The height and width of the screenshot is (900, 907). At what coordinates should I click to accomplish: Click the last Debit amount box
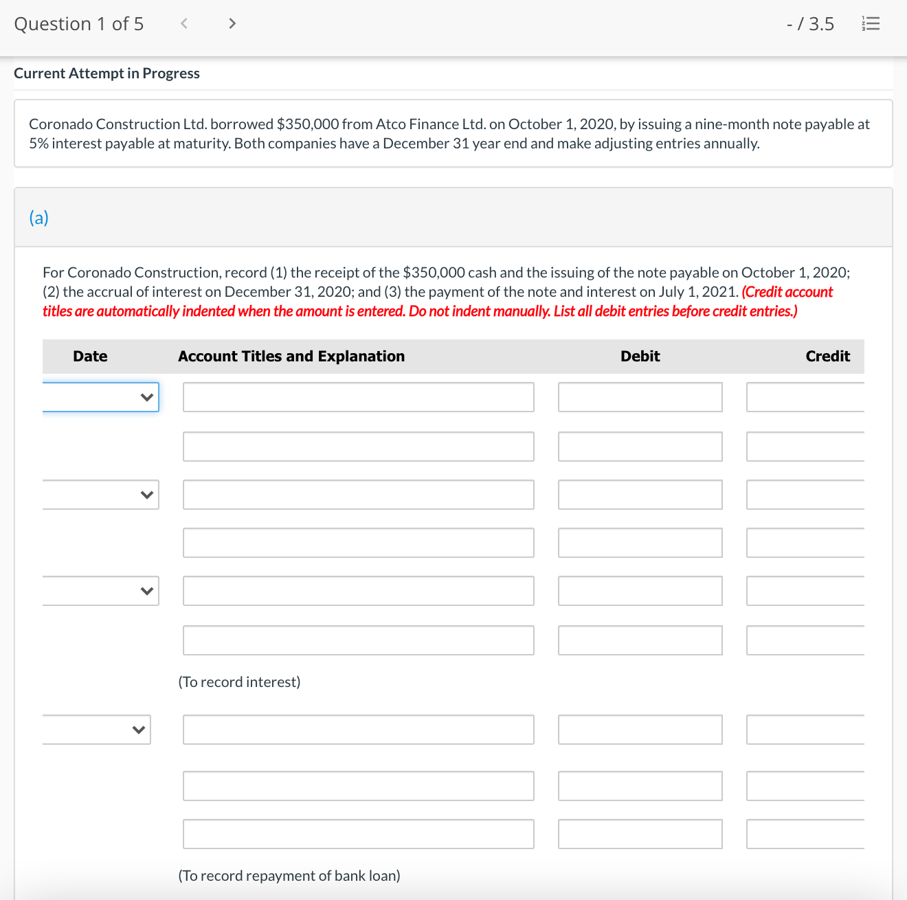[640, 833]
